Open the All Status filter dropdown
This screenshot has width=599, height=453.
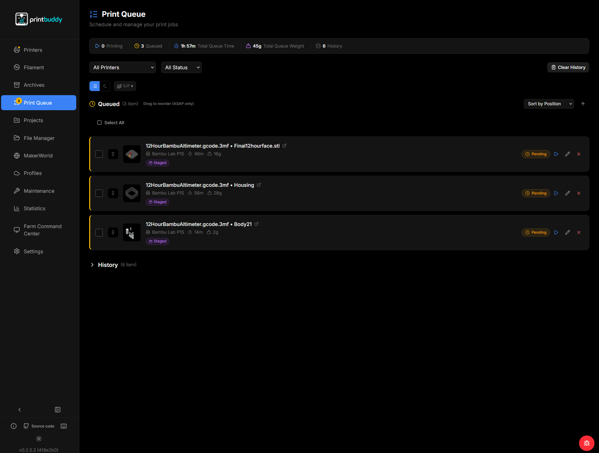pyautogui.click(x=181, y=68)
